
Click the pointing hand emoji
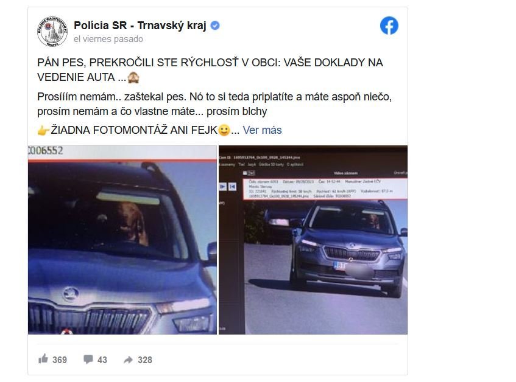click(x=43, y=130)
